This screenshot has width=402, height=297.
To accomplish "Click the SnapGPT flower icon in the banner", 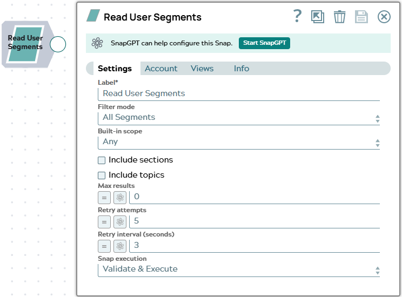I will 97,43.
